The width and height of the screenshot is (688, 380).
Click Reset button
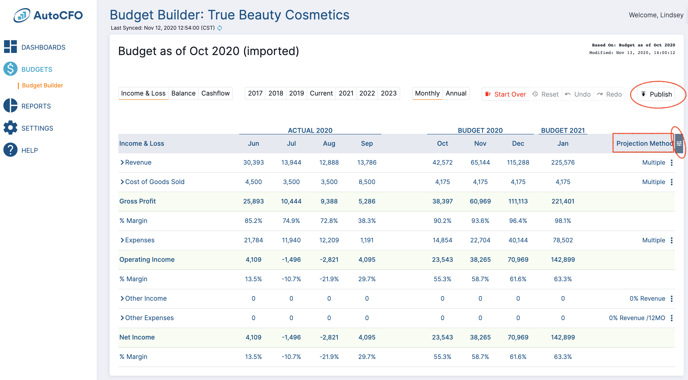545,94
